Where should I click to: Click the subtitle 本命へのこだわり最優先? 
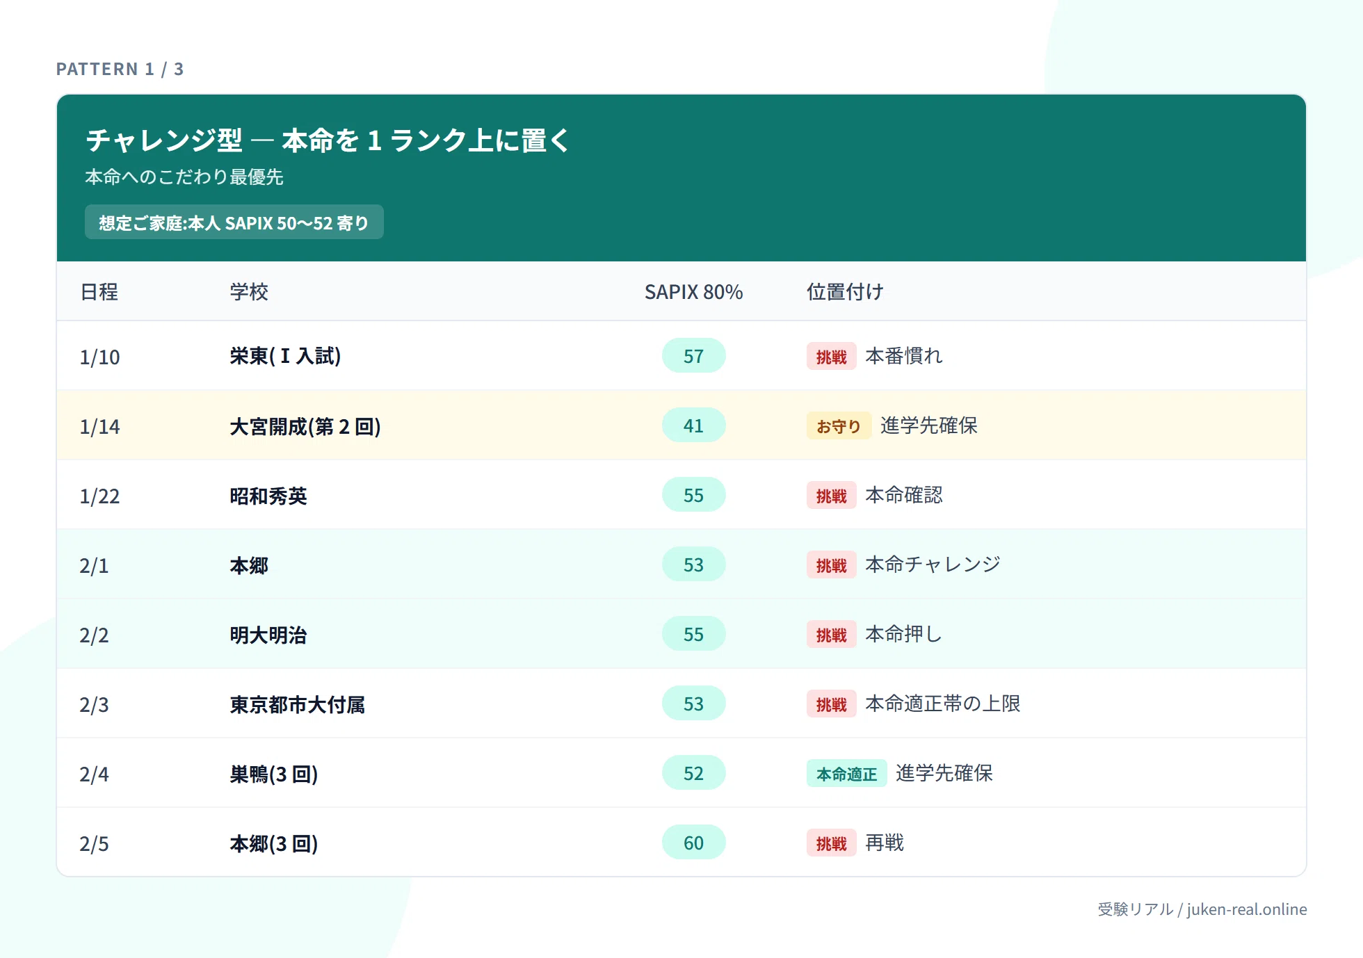click(184, 177)
